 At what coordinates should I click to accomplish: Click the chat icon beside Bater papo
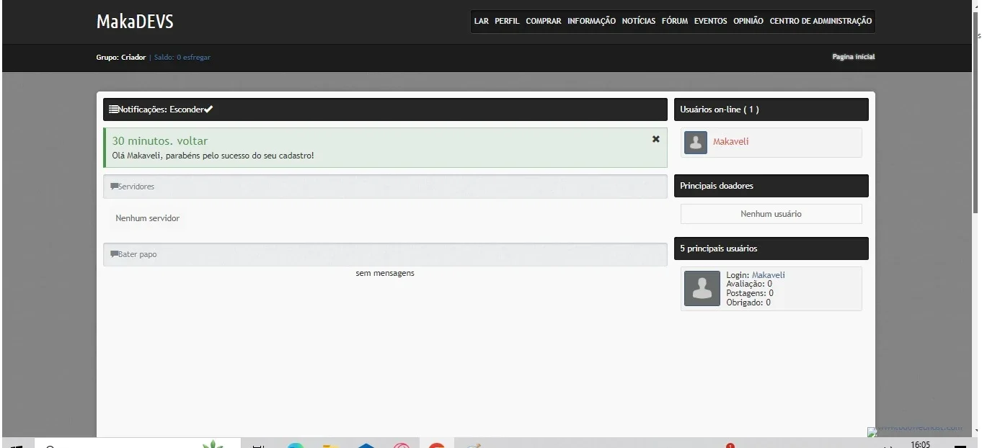[x=114, y=254]
